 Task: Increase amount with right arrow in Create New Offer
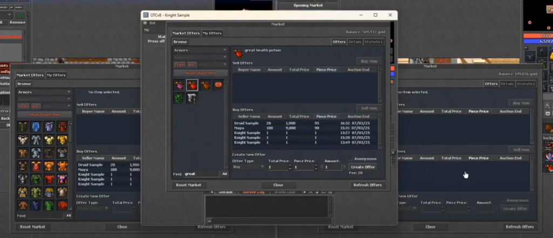click(x=345, y=167)
